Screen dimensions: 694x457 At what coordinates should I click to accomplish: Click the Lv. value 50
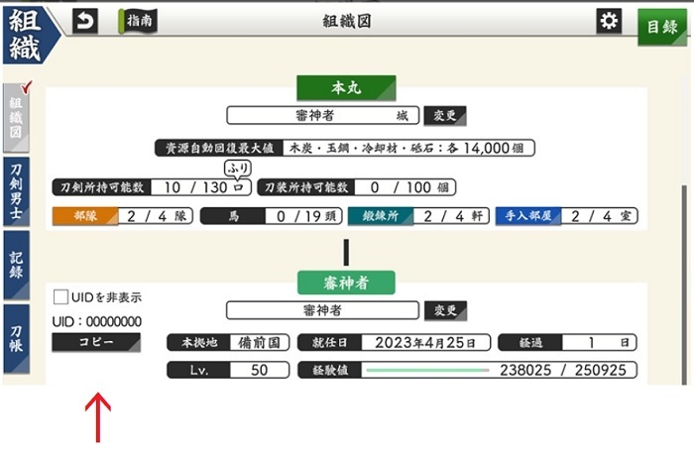(x=260, y=370)
